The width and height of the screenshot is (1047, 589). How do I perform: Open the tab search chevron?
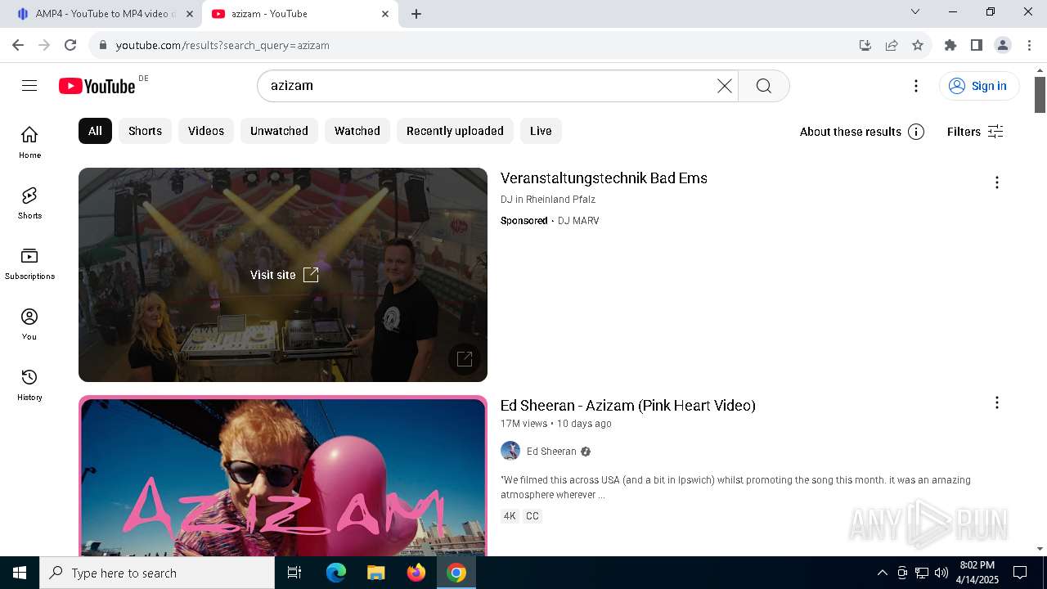tap(915, 11)
